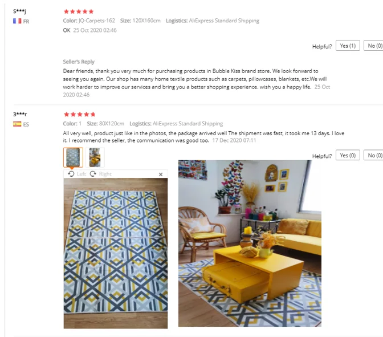Vote No (0) on 3***r's review
The image size is (383, 337).
[374, 155]
